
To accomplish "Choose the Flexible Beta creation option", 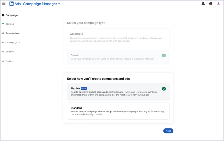I will (118, 91).
